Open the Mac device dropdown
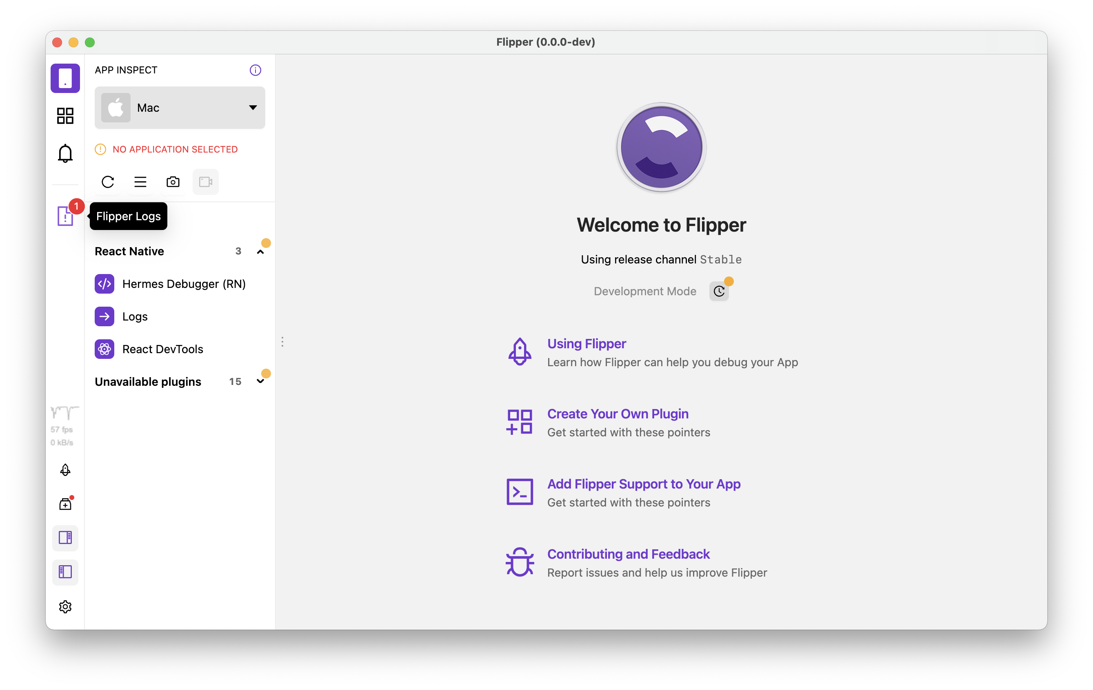1093x690 pixels. 180,108
